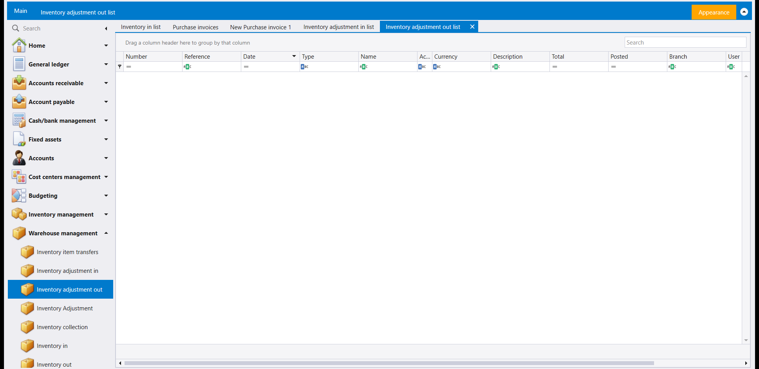Expand the Cash/bank management arrow

tap(106, 121)
